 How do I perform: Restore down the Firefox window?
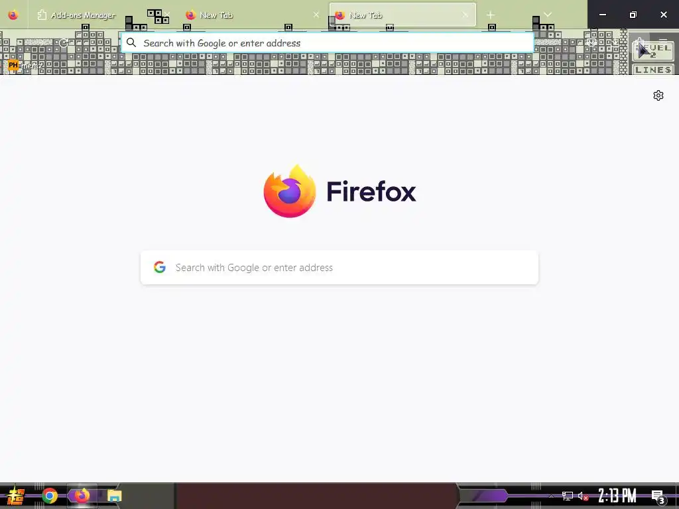click(x=633, y=15)
